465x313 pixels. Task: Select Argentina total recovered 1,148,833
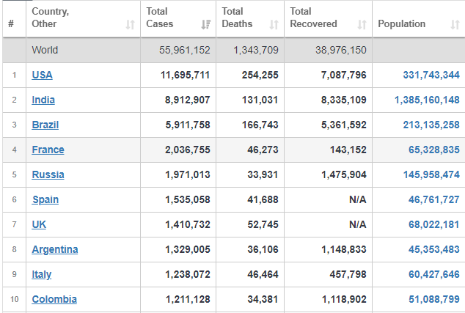(344, 249)
